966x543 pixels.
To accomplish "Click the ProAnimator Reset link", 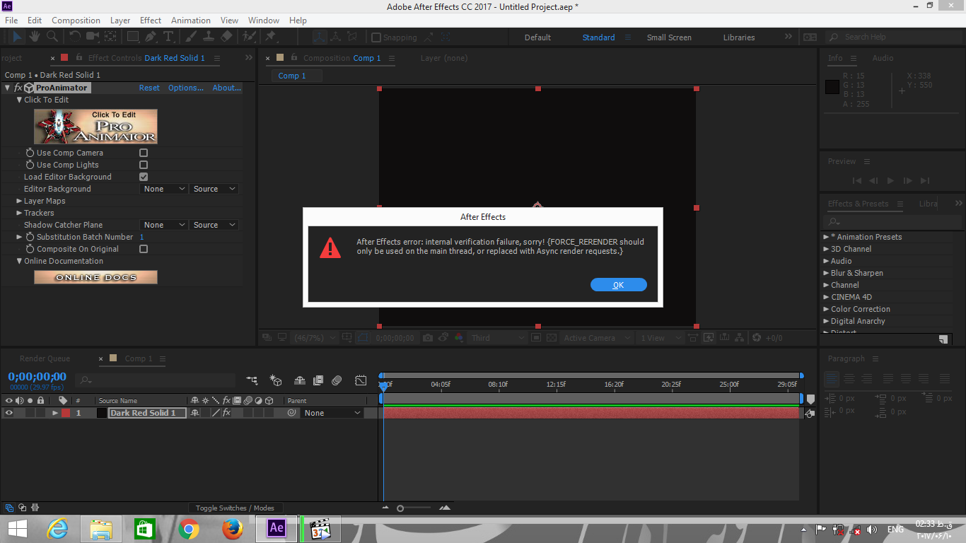I will point(149,88).
